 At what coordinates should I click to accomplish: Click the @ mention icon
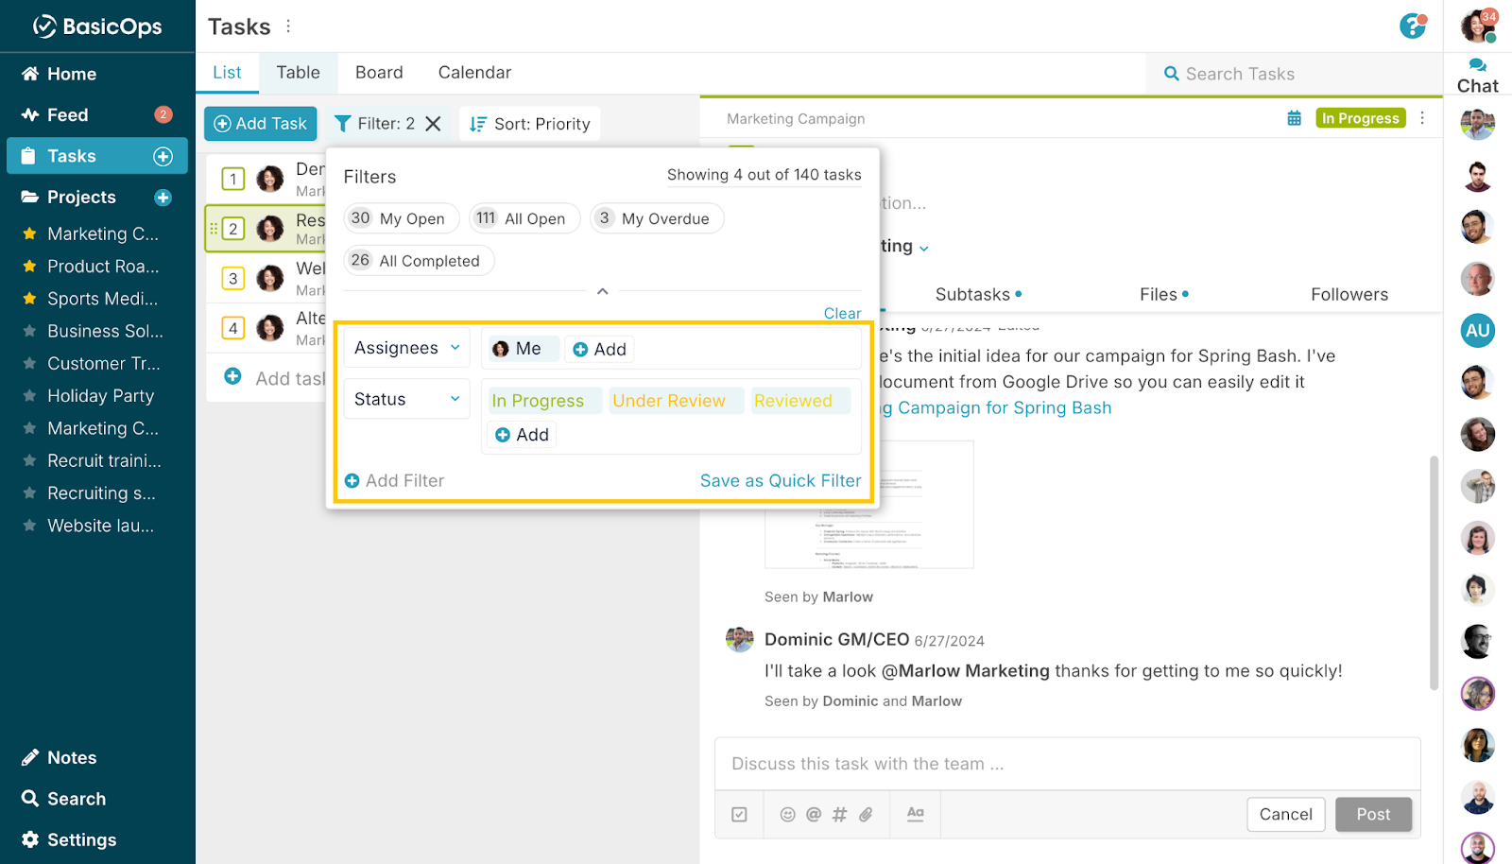814,814
